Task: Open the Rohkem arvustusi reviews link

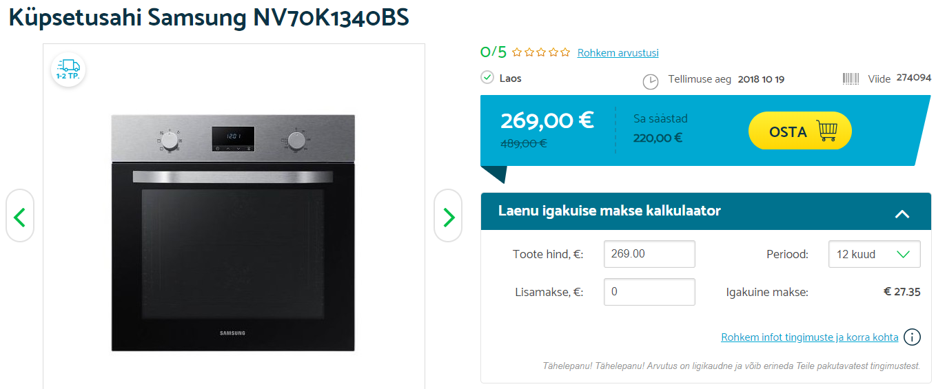Action: click(x=618, y=53)
